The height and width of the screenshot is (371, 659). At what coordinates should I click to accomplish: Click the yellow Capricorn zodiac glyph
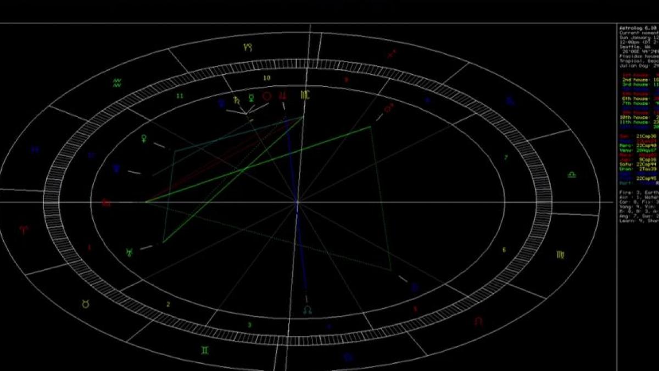(249, 48)
